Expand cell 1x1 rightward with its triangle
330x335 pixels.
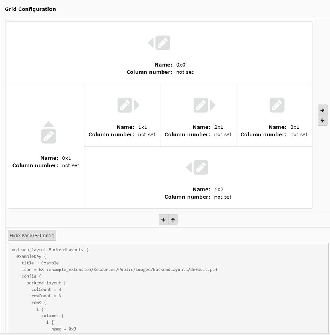[137, 105]
